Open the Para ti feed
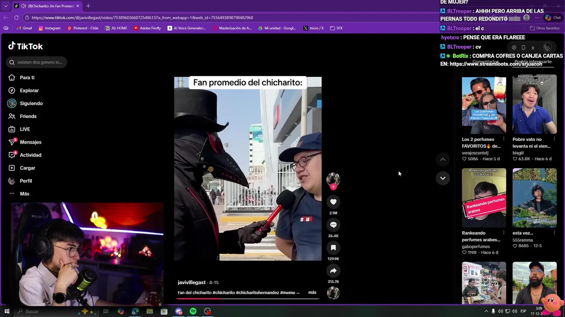The height and width of the screenshot is (317, 565). coord(27,77)
